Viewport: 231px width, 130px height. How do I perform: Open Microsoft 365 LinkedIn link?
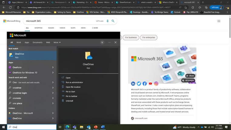pos(133,84)
